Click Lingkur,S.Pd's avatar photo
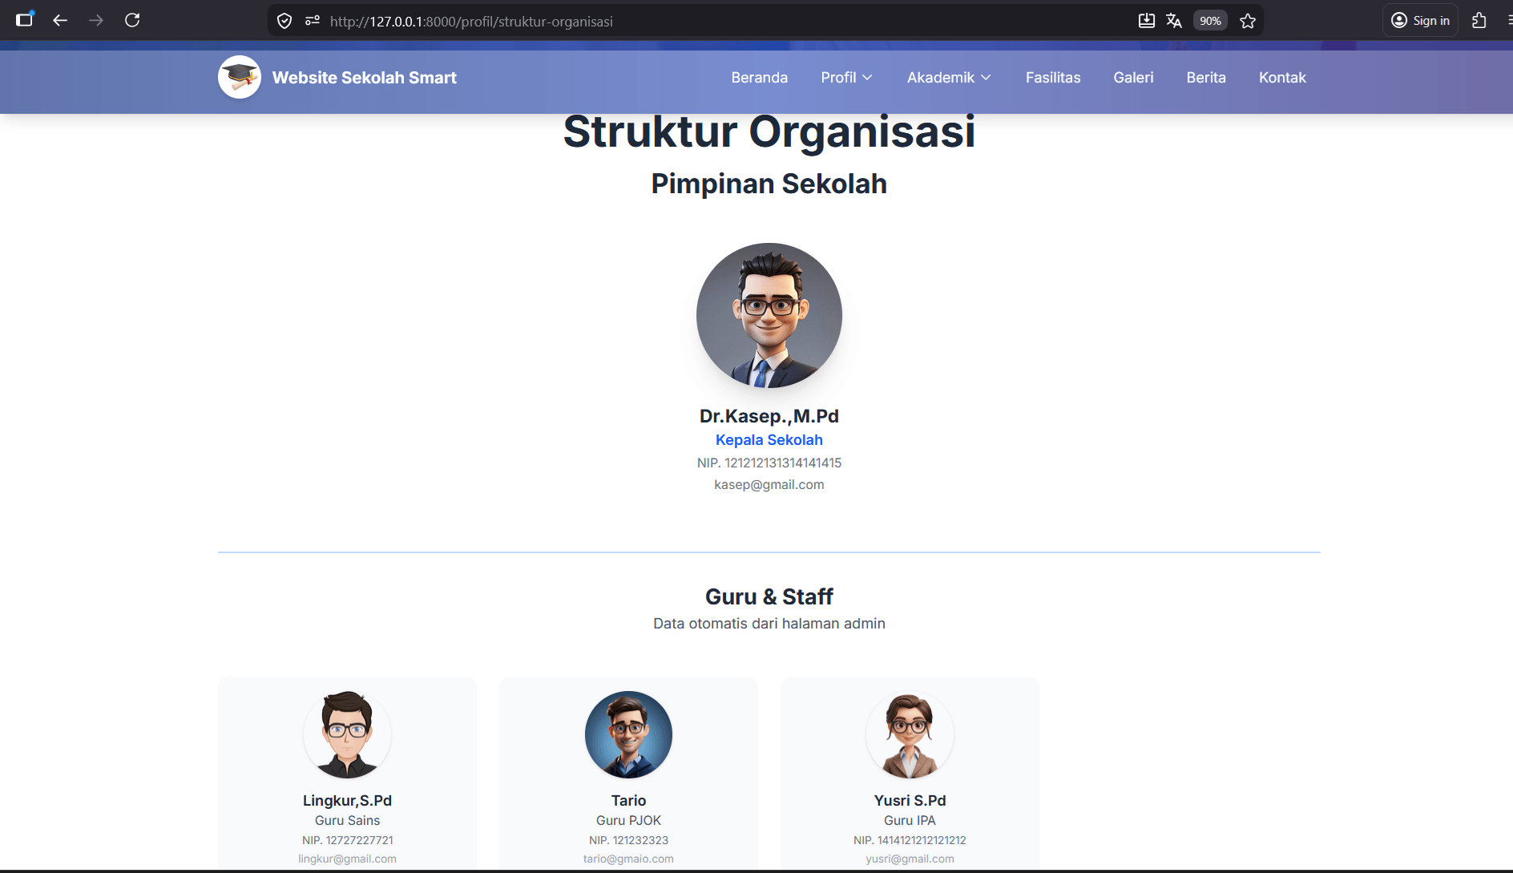The height and width of the screenshot is (873, 1513). click(x=348, y=734)
